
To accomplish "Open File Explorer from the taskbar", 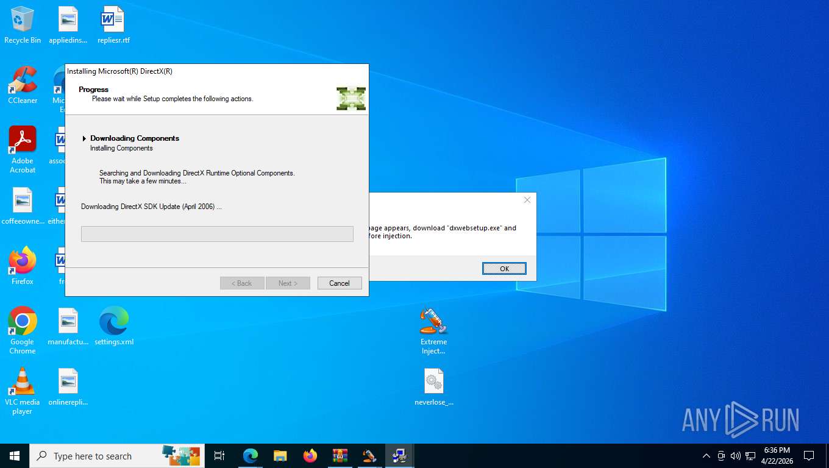I will [280, 456].
